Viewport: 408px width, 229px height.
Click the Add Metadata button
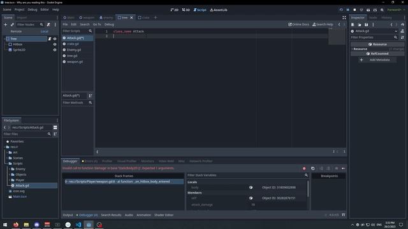(377, 60)
